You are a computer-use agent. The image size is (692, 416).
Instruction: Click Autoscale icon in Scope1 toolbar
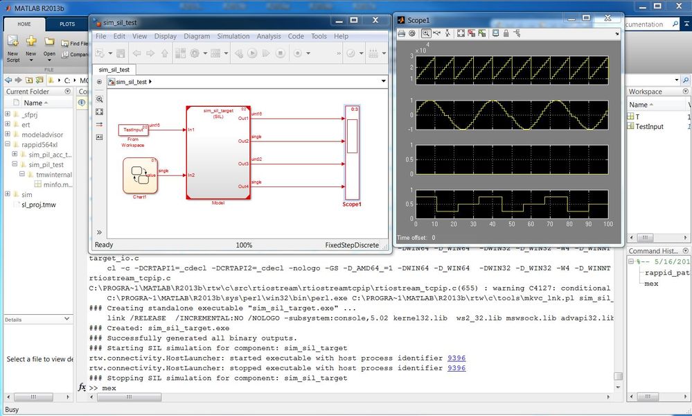point(461,33)
